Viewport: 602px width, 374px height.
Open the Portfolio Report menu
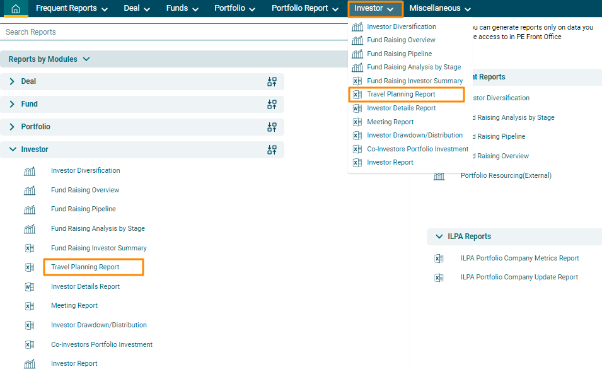coord(306,9)
